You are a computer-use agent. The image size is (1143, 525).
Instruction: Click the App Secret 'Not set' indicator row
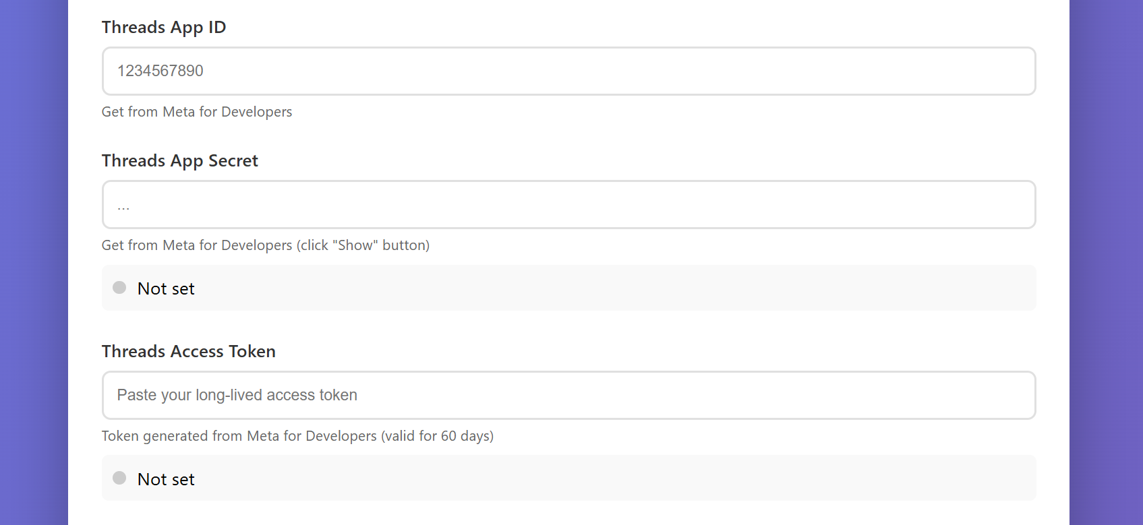(568, 288)
